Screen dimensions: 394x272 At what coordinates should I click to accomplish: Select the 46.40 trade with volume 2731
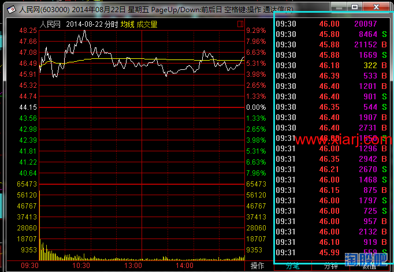click(332, 128)
